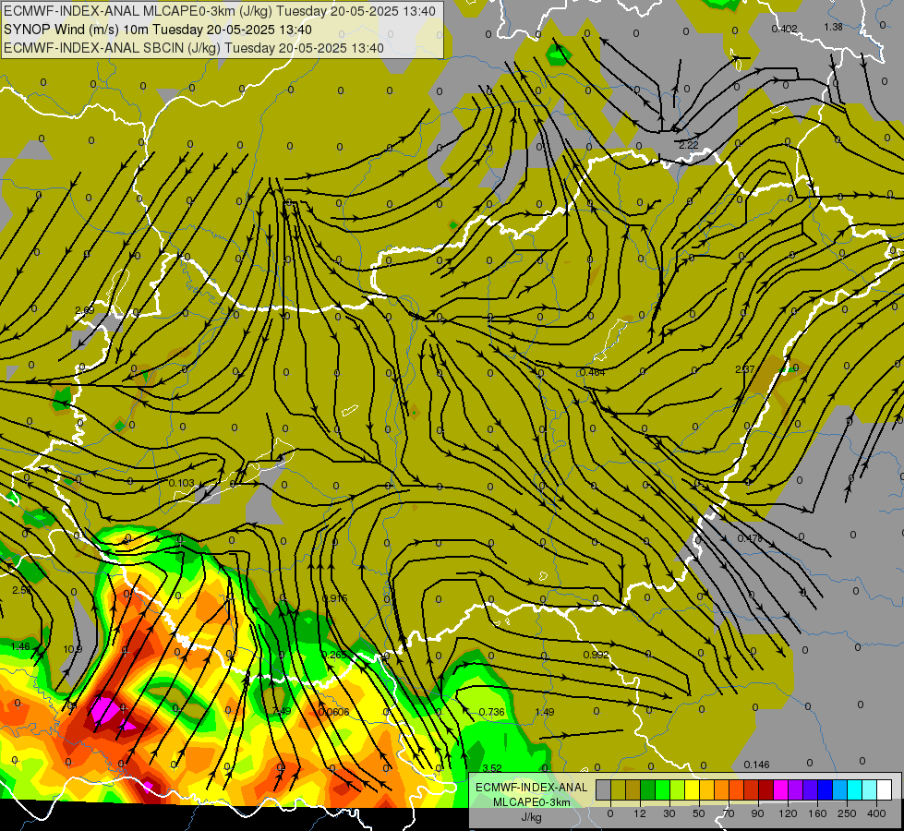Click the map value '7.49'
Viewport: 904px width, 831px height.
coord(282,711)
